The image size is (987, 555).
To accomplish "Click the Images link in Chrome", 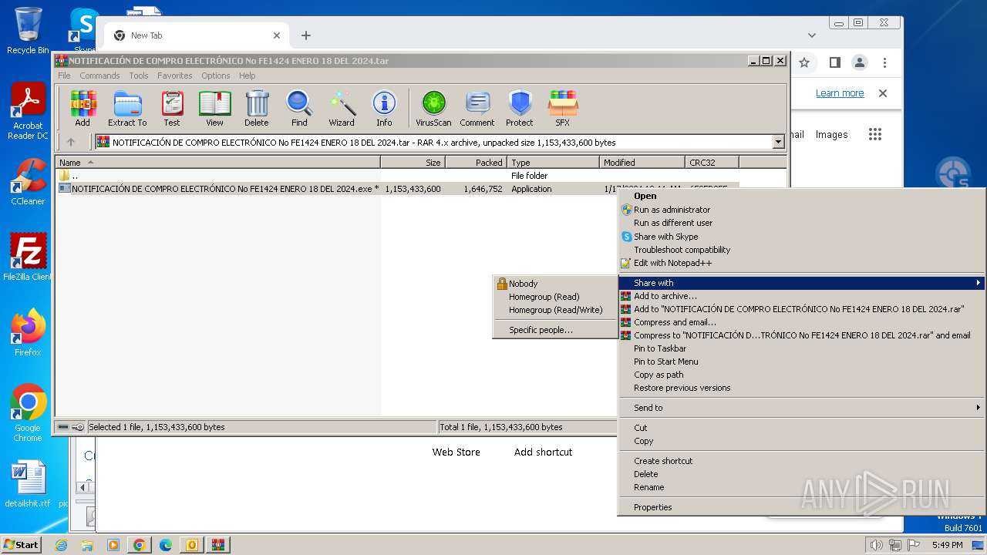I will tap(831, 134).
